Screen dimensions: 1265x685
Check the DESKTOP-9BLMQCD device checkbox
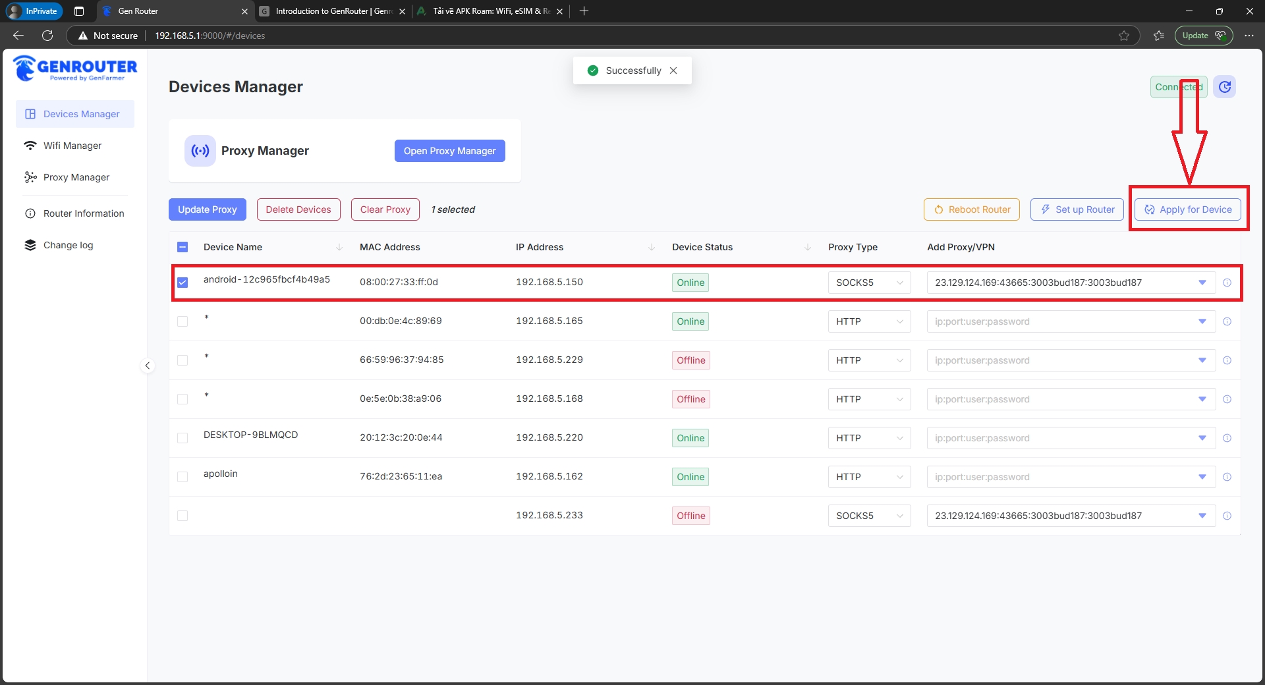(183, 438)
